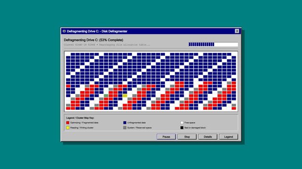302x169 pixels.
Task: Select the black Bad or damaged block swatch
Action: (182, 128)
